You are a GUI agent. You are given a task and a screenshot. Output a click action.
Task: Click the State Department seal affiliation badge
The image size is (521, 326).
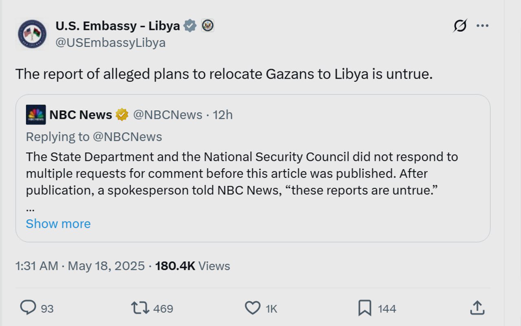coord(208,26)
